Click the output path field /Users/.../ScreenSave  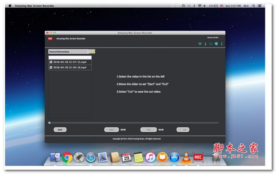pyautogui.click(x=68, y=51)
